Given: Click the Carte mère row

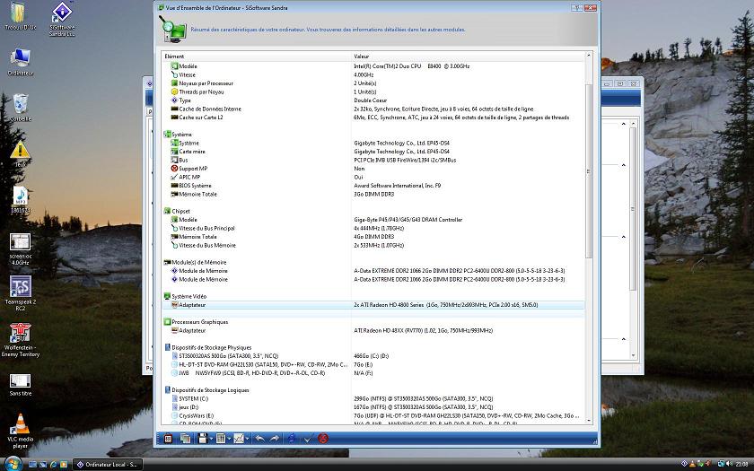Looking at the screenshot, I should click(373, 152).
